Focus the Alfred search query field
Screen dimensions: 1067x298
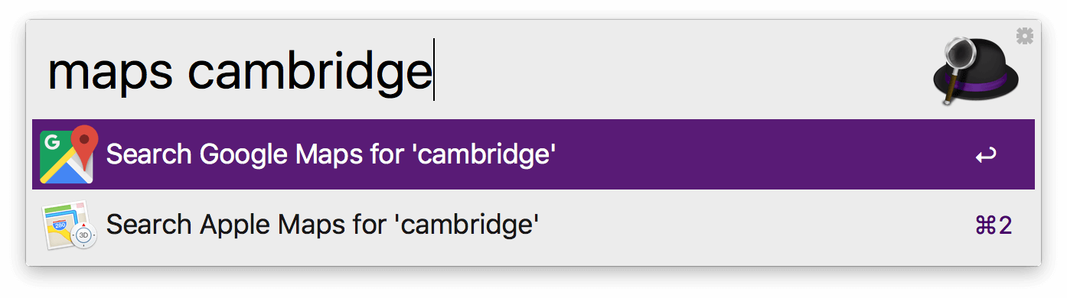(x=482, y=71)
